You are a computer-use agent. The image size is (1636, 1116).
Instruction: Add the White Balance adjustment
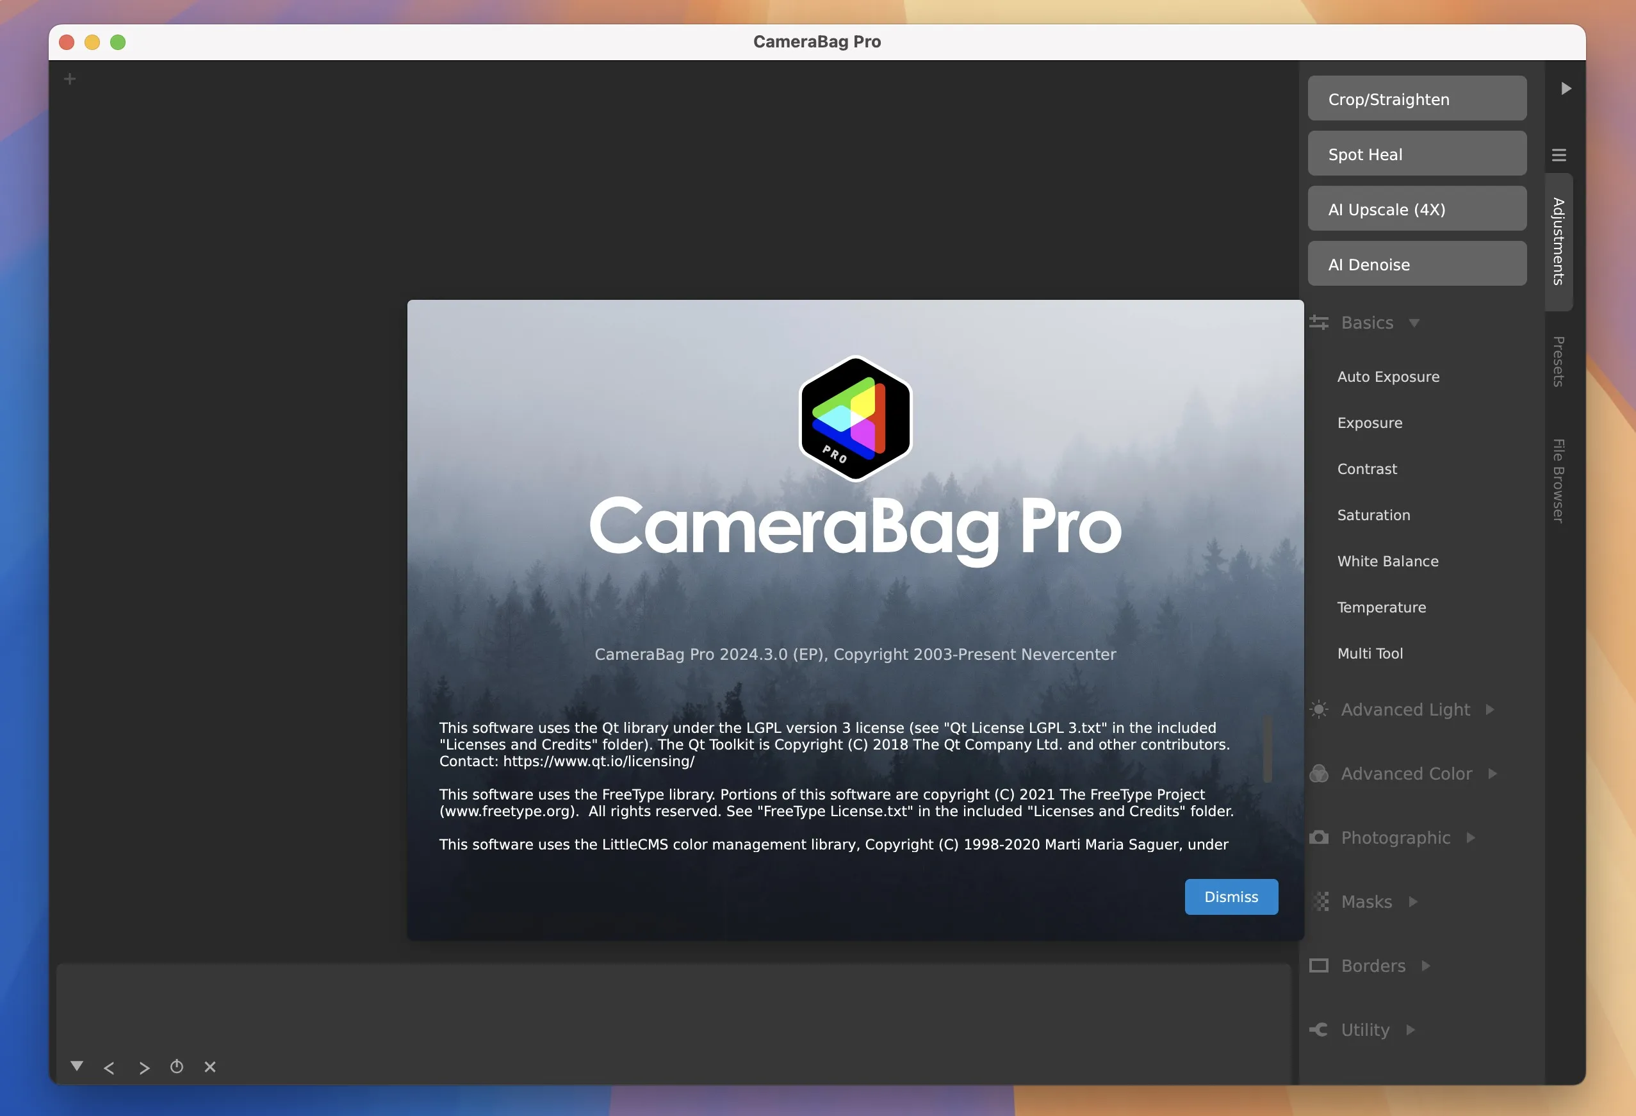click(1387, 561)
